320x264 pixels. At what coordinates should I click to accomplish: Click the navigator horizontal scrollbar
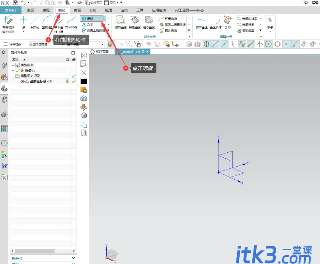35,251
